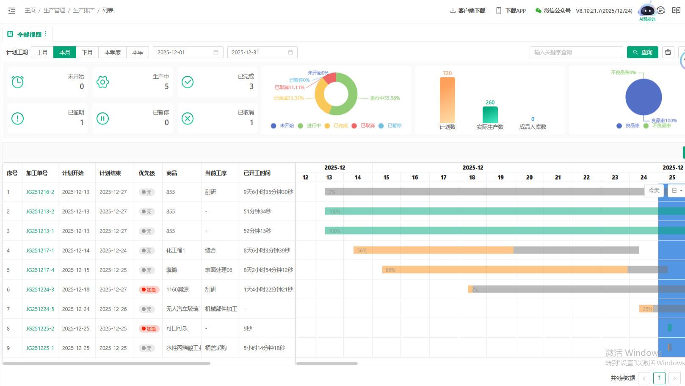The height and width of the screenshot is (386, 685).
Task: Select 本年 period tab
Action: pyautogui.click(x=138, y=53)
